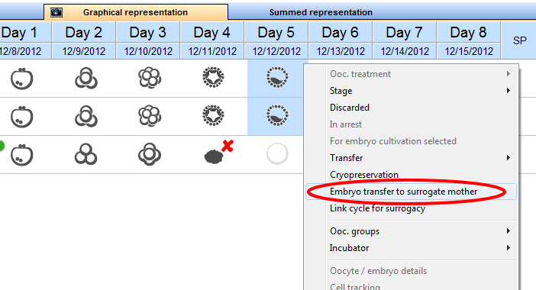Click the camera icon on Graphical representation tab
This screenshot has width=536, height=290.
(57, 13)
